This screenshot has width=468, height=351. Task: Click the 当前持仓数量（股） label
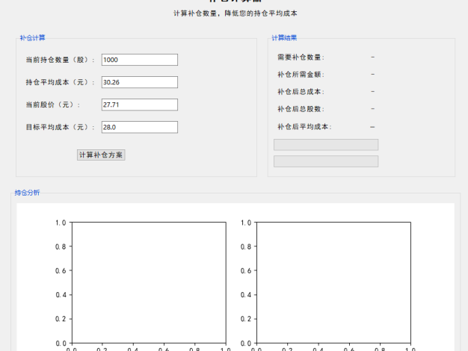[x=60, y=60]
